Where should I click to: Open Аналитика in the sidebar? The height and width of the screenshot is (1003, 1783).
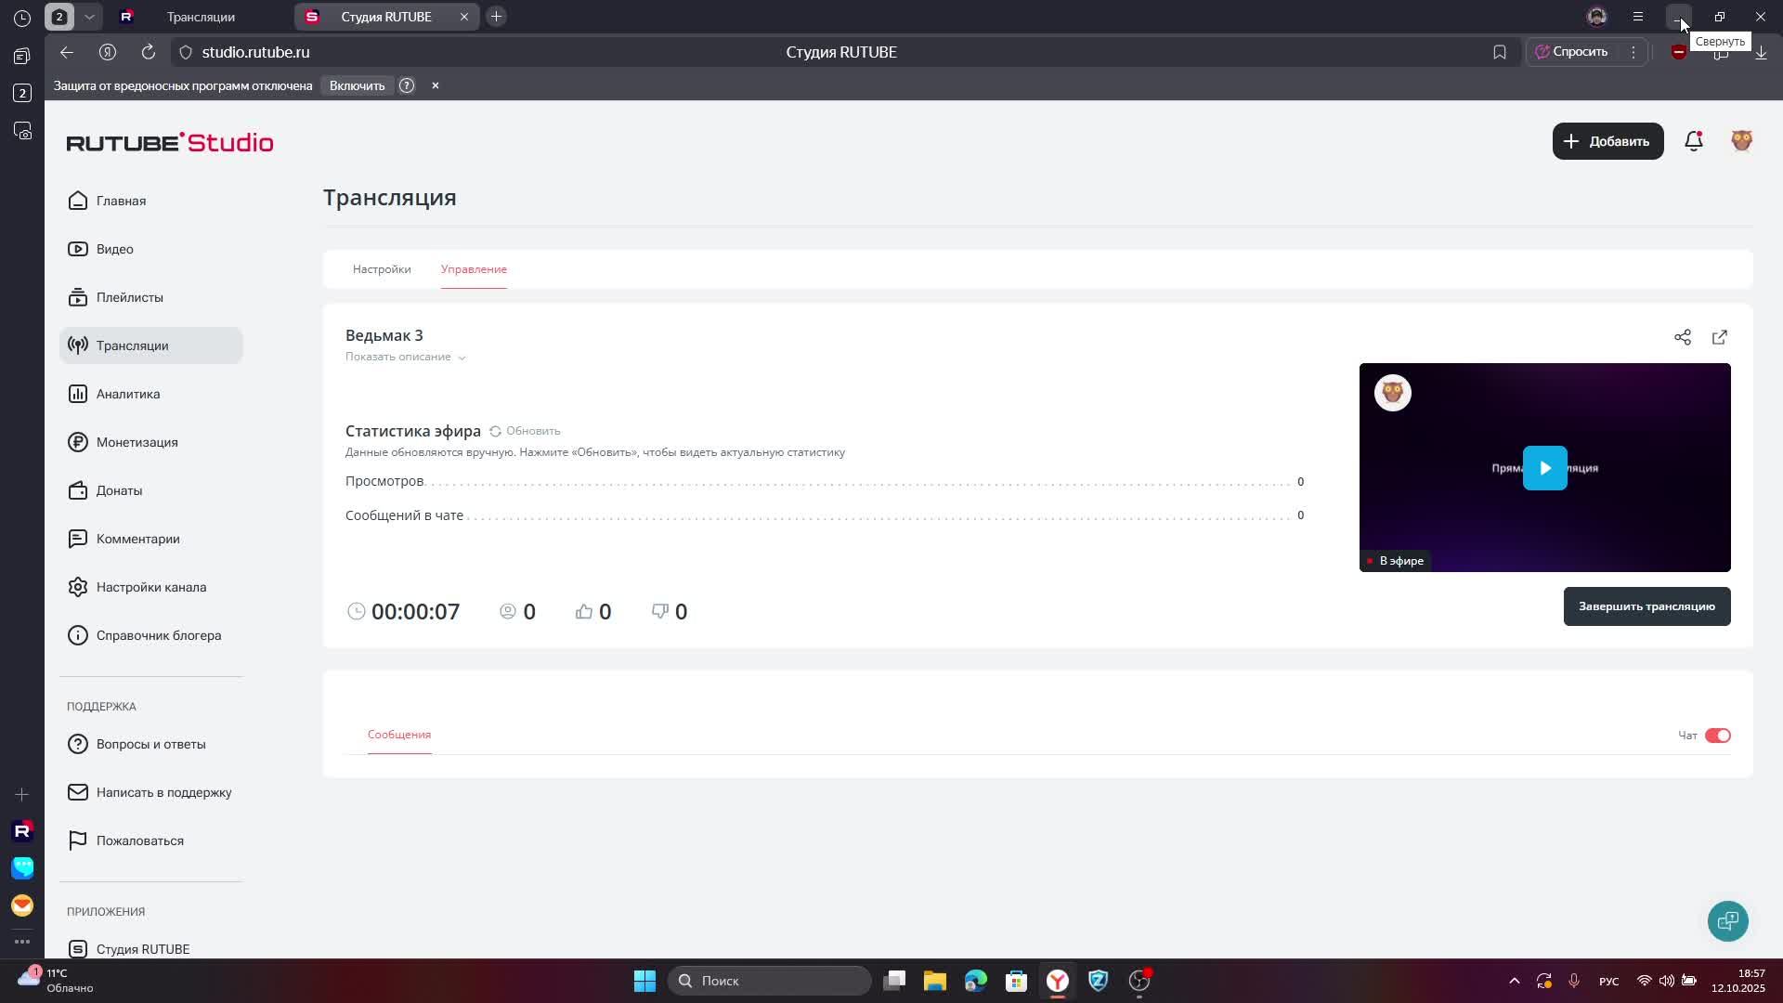click(128, 394)
